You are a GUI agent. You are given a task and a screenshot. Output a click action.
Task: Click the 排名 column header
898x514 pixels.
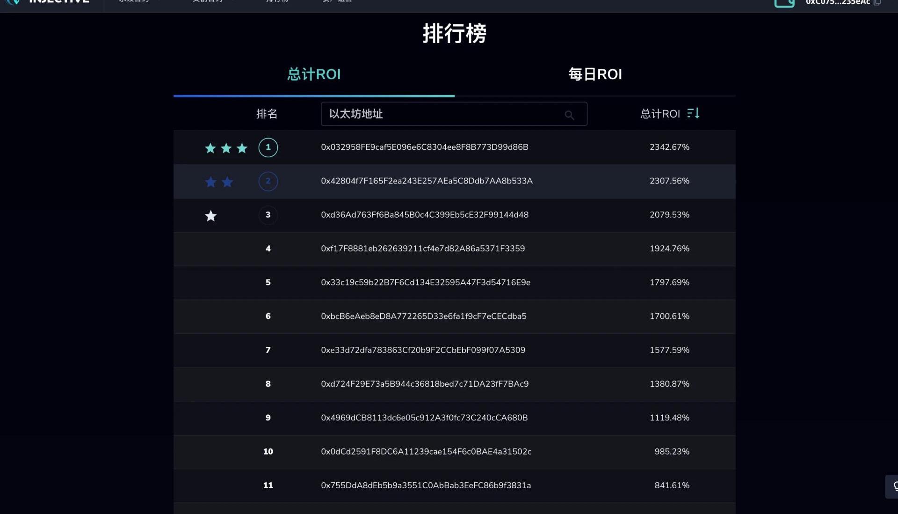267,114
